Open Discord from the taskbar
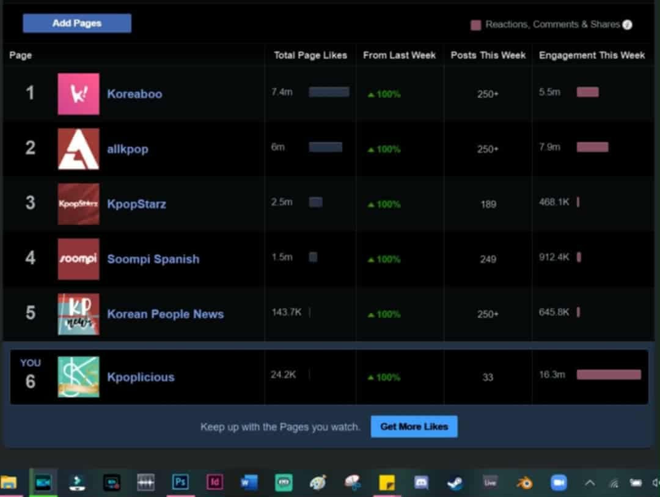 pyautogui.click(x=421, y=482)
